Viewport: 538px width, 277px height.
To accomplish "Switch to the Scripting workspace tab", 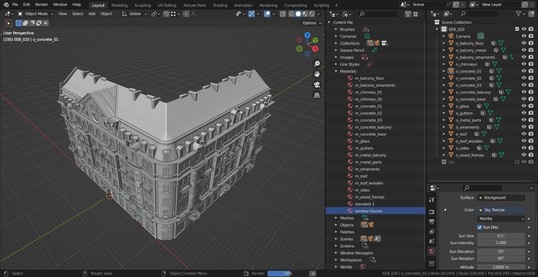I will coord(321,5).
